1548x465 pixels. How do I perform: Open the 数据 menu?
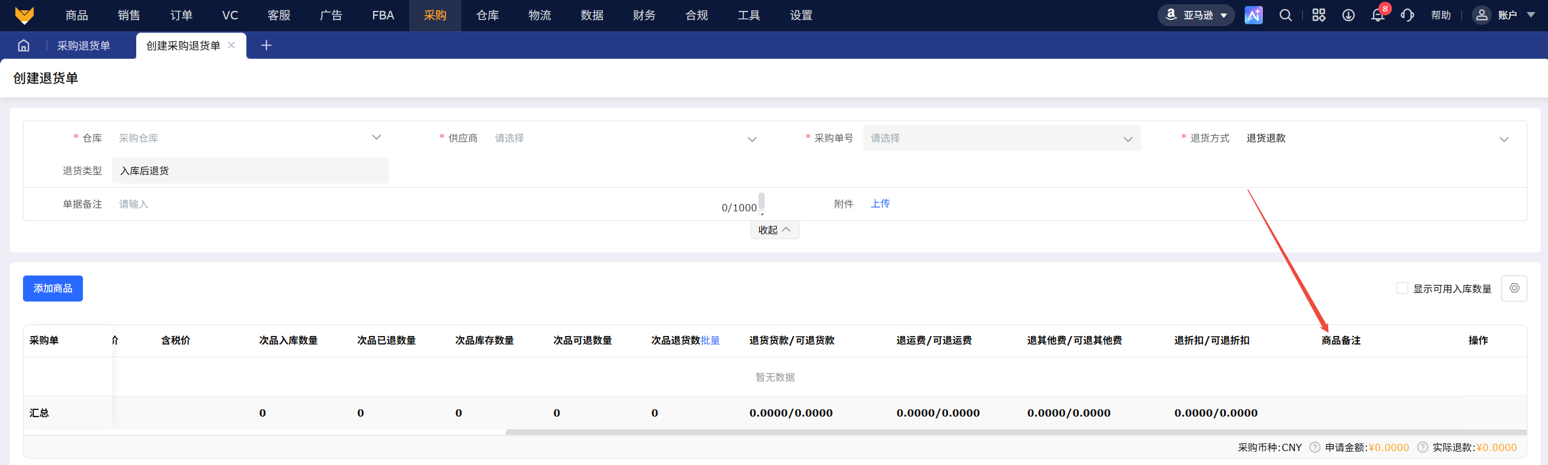point(592,15)
